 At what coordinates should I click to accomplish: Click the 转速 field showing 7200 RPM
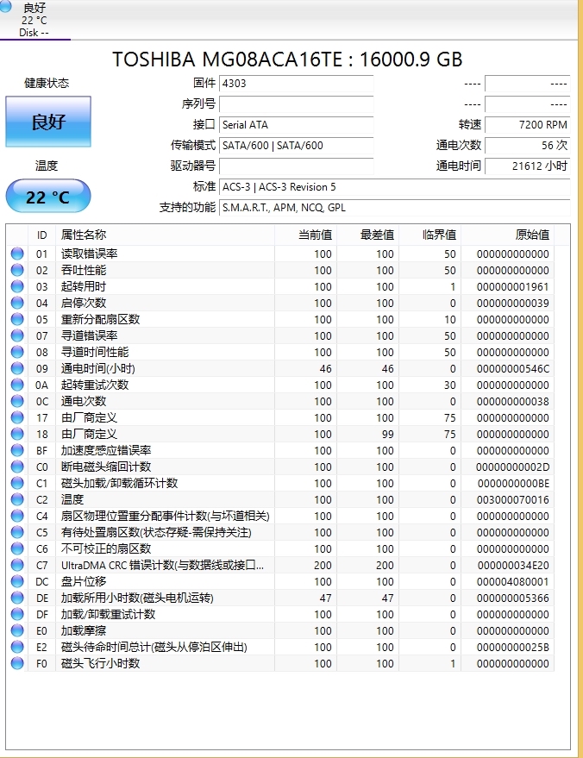click(x=528, y=125)
